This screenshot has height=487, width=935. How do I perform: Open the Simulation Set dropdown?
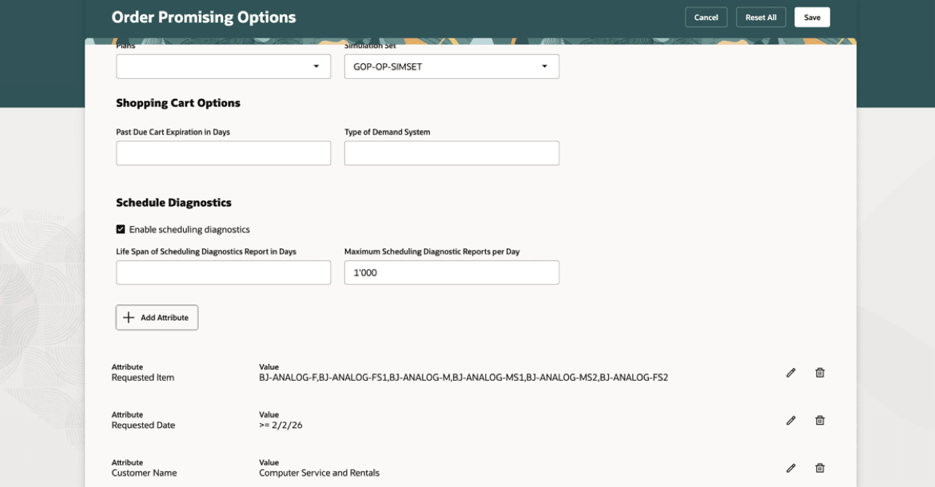(x=545, y=66)
